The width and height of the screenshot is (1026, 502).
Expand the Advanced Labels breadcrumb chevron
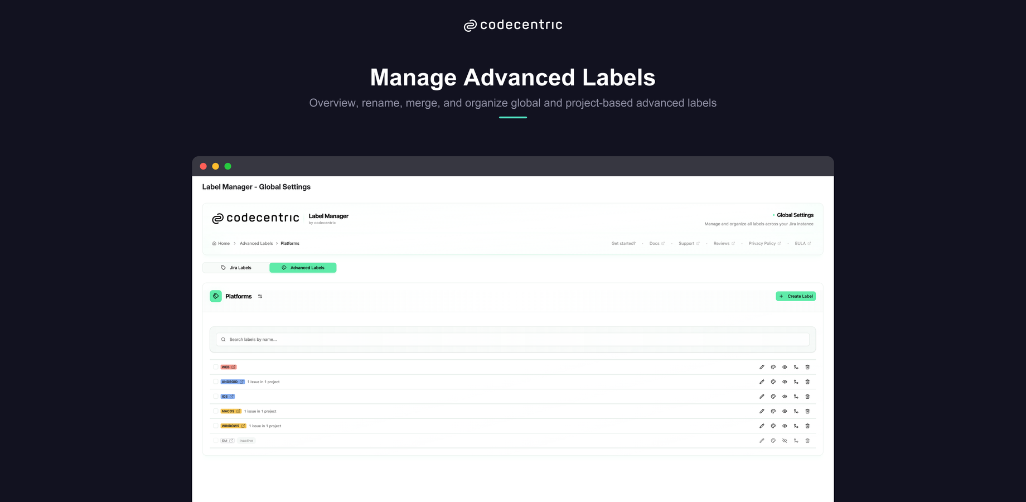(277, 243)
